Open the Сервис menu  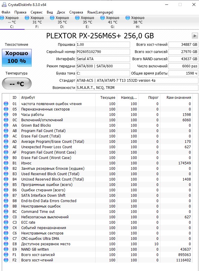tap(37, 12)
